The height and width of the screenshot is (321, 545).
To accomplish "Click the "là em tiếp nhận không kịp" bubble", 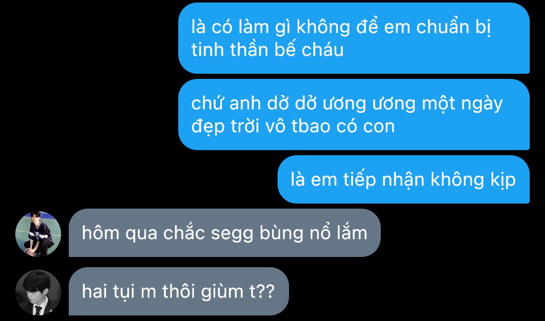I will point(404,179).
